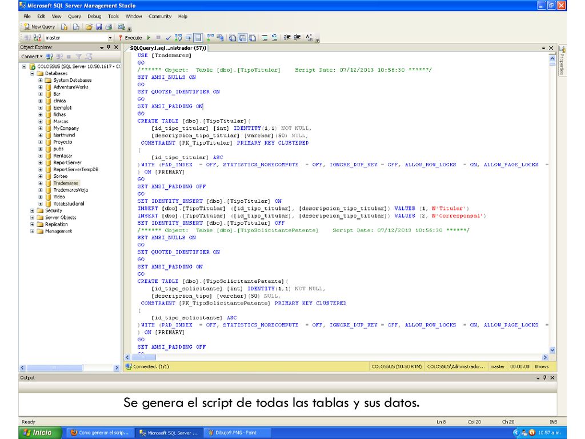The image size is (585, 439).
Task: Select the VotoEstudiantil database
Action: tap(69, 204)
